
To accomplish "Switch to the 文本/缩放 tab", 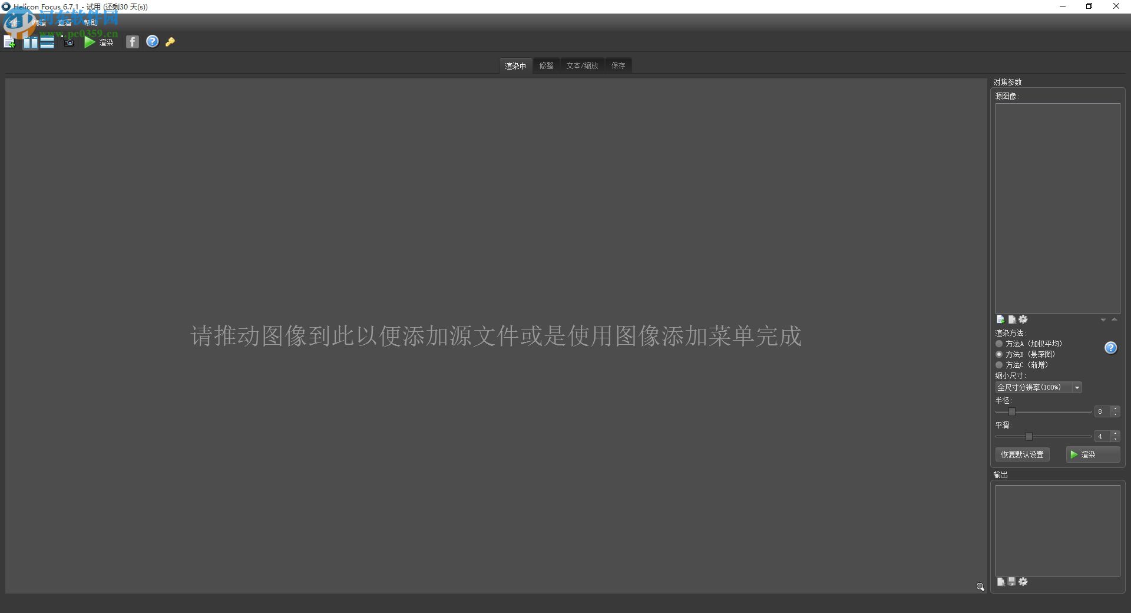I will click(x=582, y=66).
